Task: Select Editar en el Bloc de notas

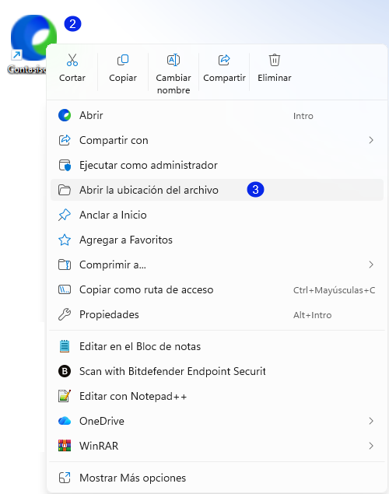Action: tap(217, 346)
